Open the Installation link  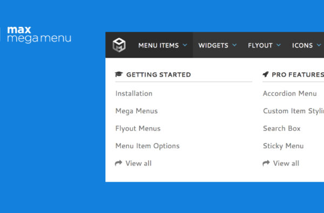pos(134,93)
